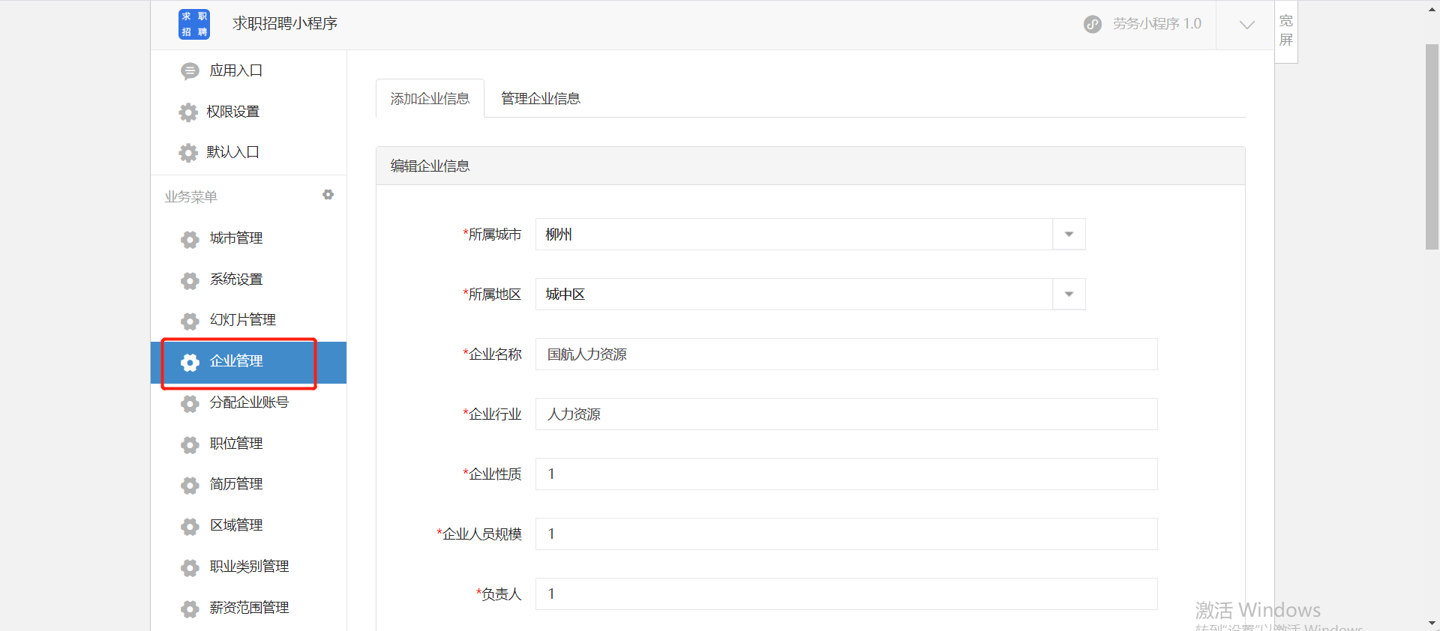Viewport: 1440px width, 631px height.
Task: Click the mini-program icon next to 劳务小程序 1.0
Action: tap(1093, 24)
